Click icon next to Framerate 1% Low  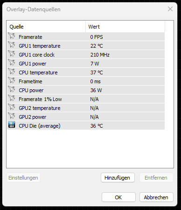pyautogui.click(x=12, y=98)
